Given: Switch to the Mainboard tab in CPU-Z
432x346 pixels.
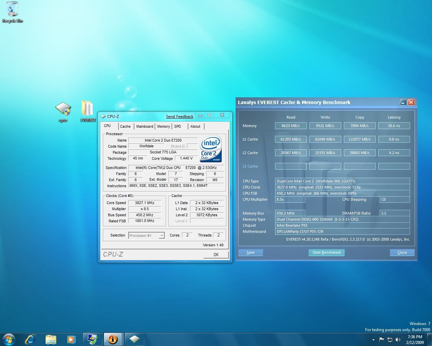Looking at the screenshot, I should [x=144, y=126].
